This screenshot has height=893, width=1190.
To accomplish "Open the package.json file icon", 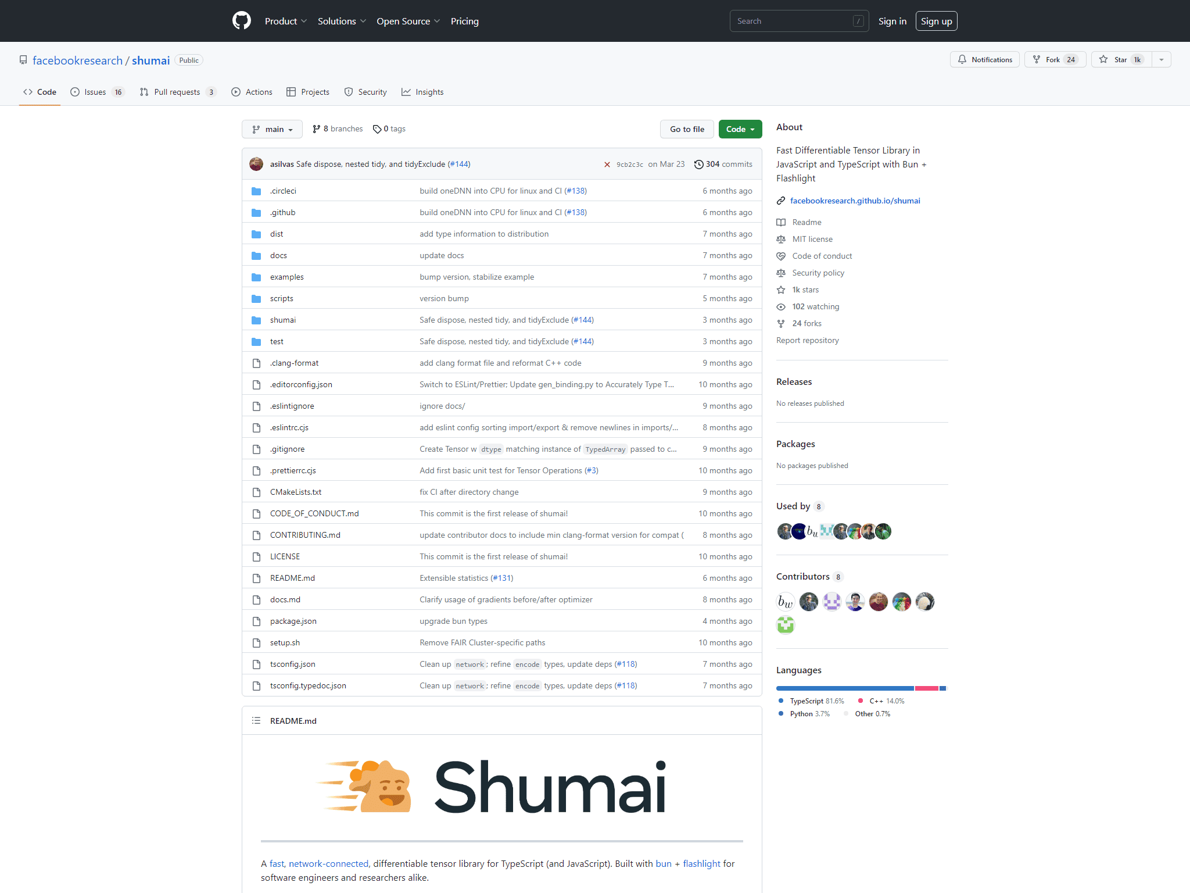I will tap(256, 621).
